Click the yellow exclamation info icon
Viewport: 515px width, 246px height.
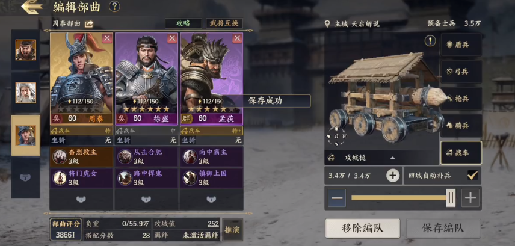(430, 41)
